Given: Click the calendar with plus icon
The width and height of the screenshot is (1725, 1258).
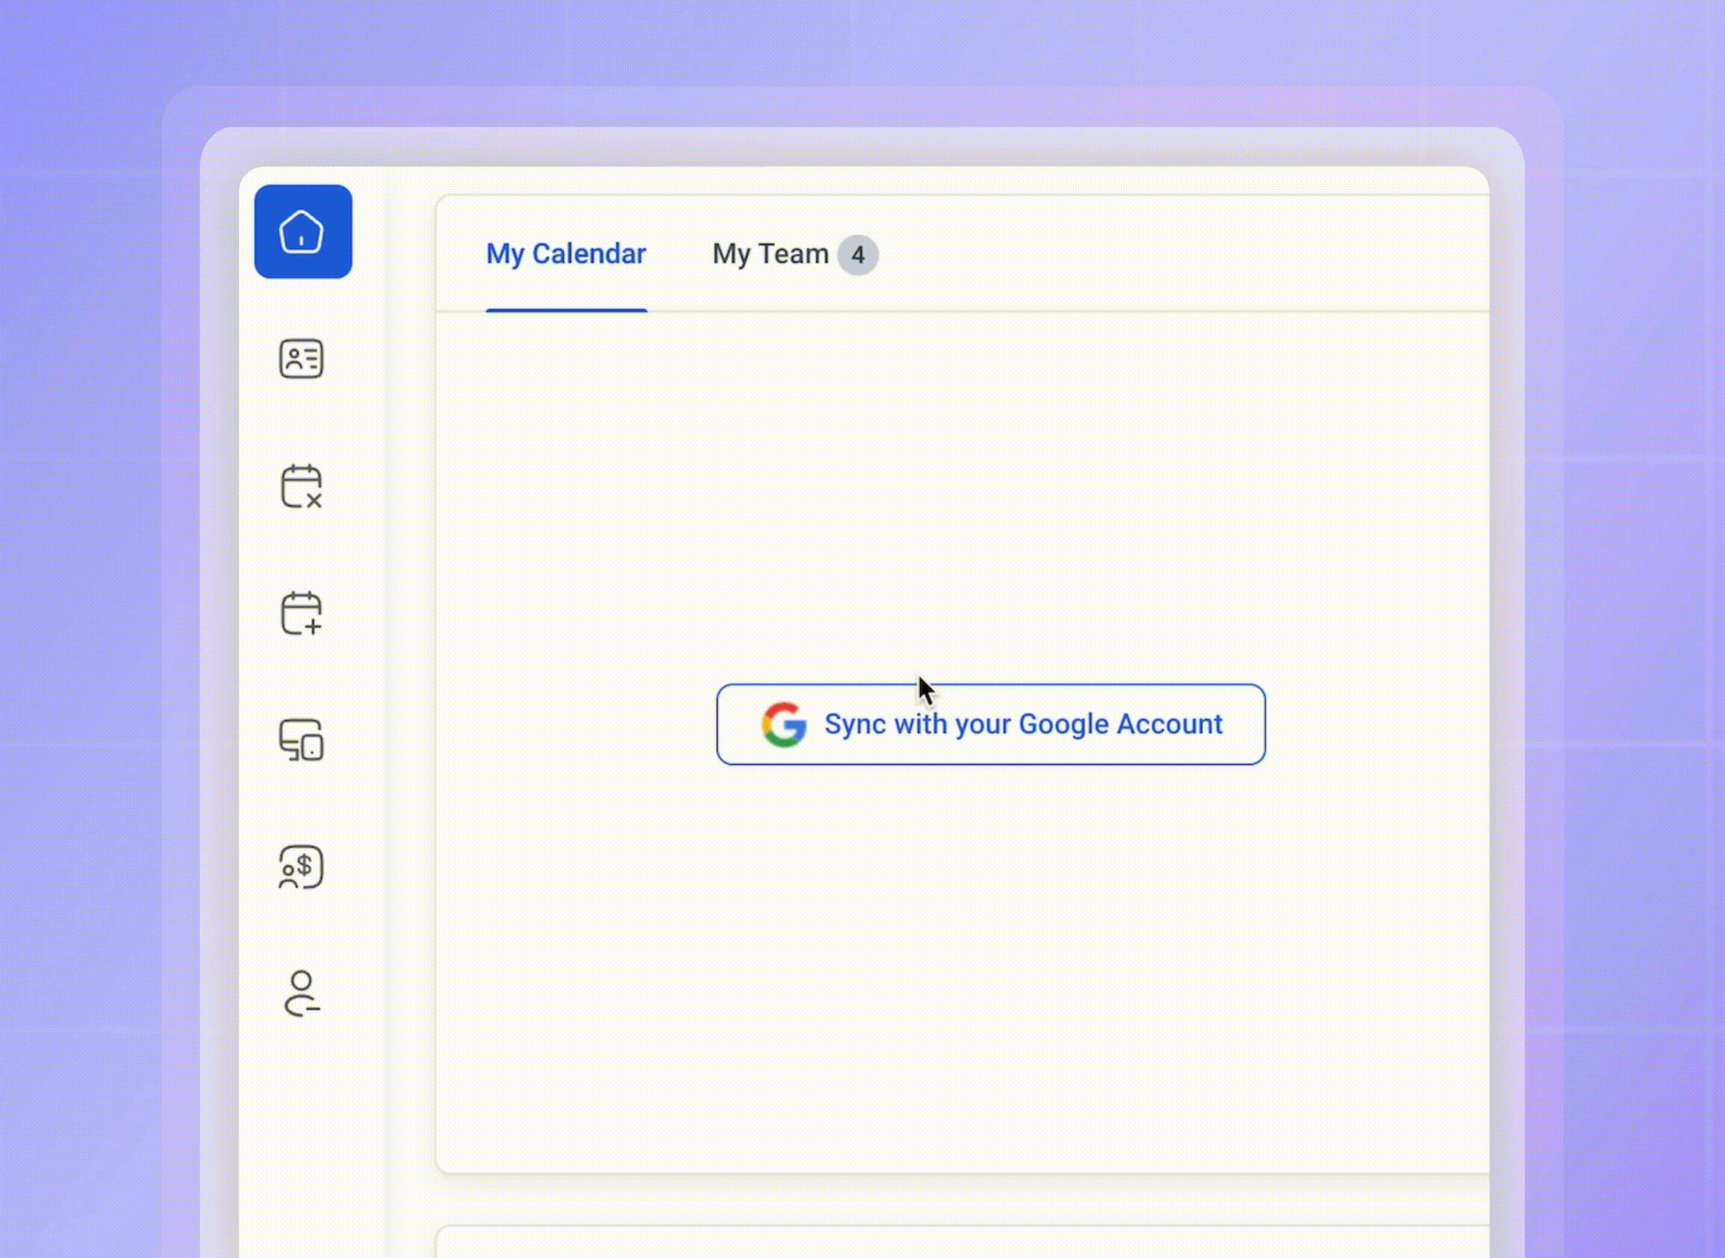Looking at the screenshot, I should coord(301,613).
